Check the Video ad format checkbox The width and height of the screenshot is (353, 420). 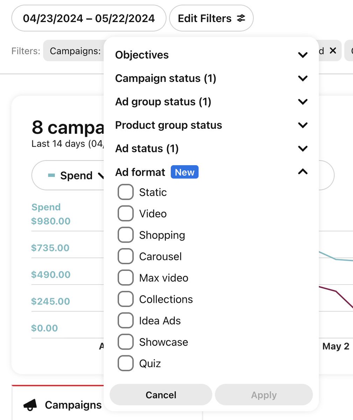[x=126, y=213]
